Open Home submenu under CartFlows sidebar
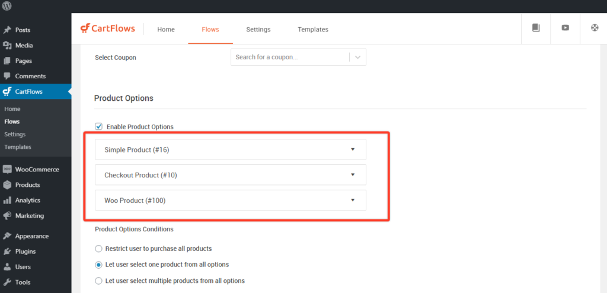The width and height of the screenshot is (607, 293). [12, 109]
